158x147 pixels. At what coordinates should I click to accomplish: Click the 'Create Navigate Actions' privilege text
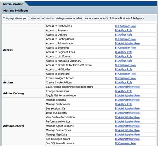[60, 78]
